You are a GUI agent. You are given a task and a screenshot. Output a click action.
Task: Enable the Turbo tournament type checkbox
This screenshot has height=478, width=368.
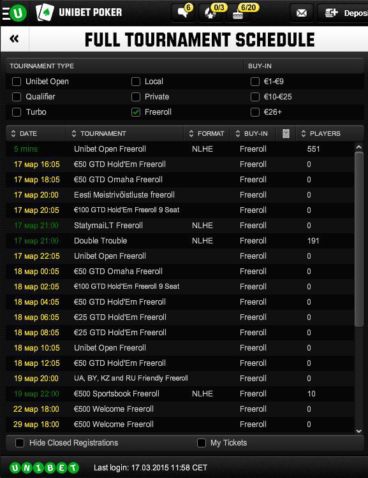click(17, 112)
